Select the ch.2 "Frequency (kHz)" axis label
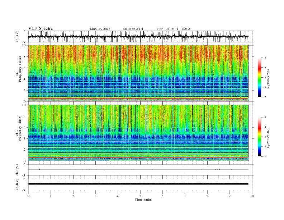The height and width of the screenshot is (220, 284). (x=20, y=128)
